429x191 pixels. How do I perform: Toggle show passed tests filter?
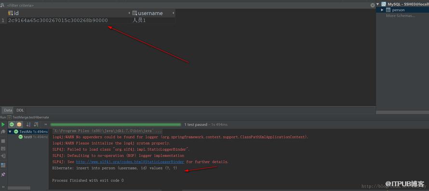tap(12, 124)
